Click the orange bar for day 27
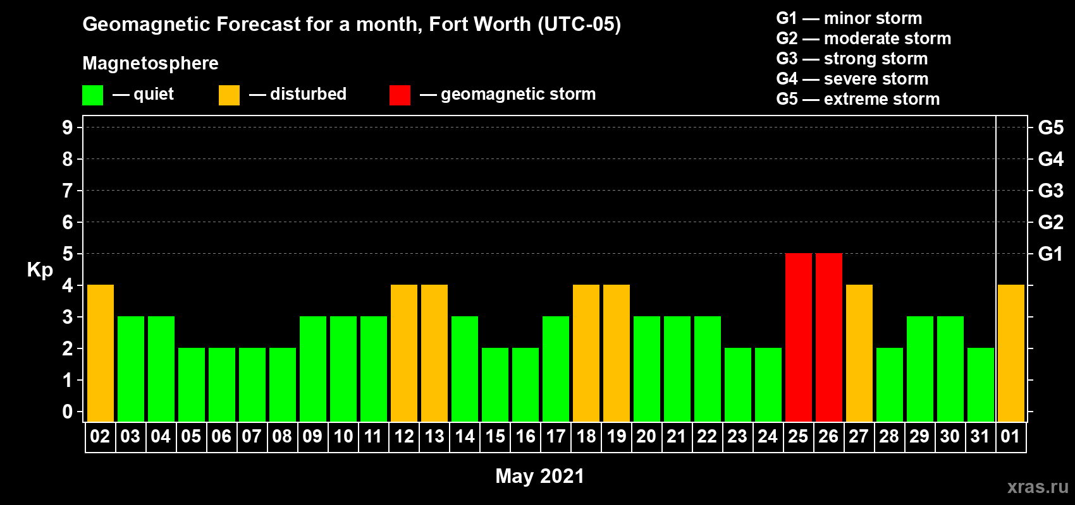 tap(859, 353)
